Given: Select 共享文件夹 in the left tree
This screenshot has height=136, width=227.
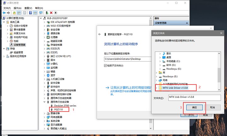Looking at the screenshot, I should [20, 34].
